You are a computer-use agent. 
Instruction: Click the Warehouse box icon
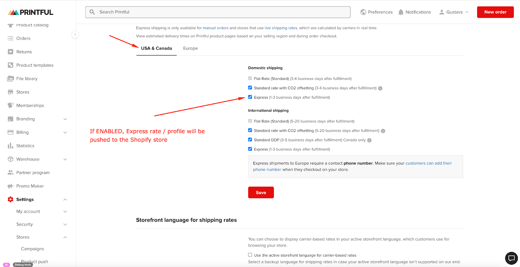coord(10,159)
